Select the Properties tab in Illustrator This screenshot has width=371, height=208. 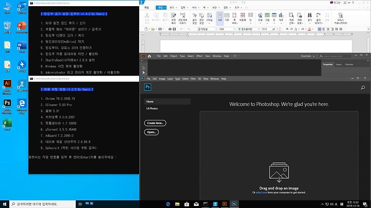click(328, 64)
